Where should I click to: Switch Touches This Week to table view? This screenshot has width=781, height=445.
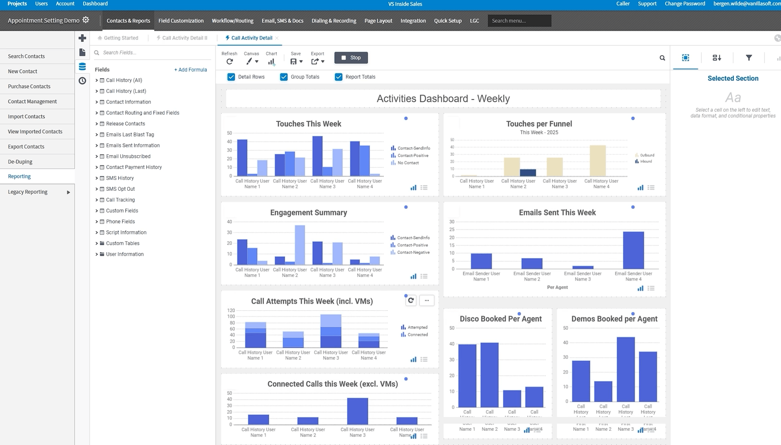coord(424,188)
